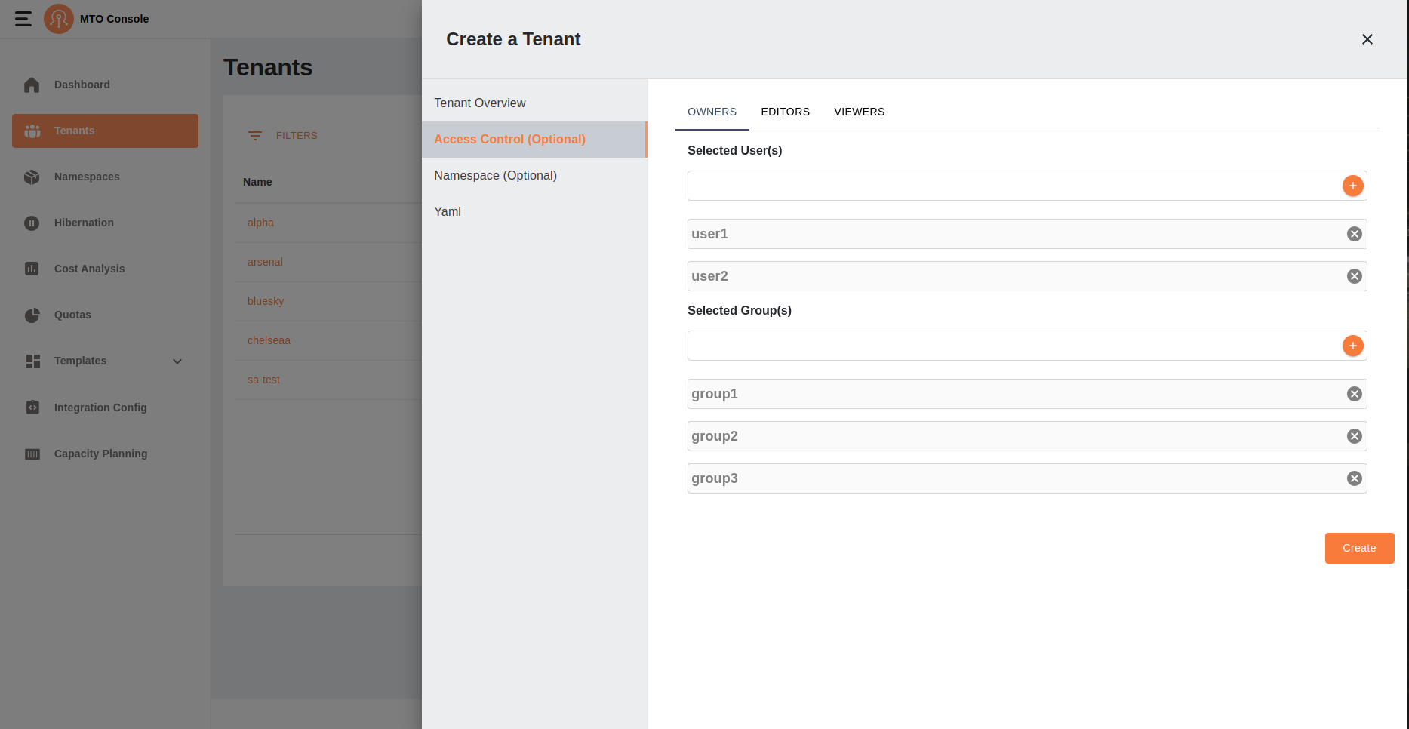1409x729 pixels.
Task: Close the Create a Tenant dialog
Action: point(1367,39)
